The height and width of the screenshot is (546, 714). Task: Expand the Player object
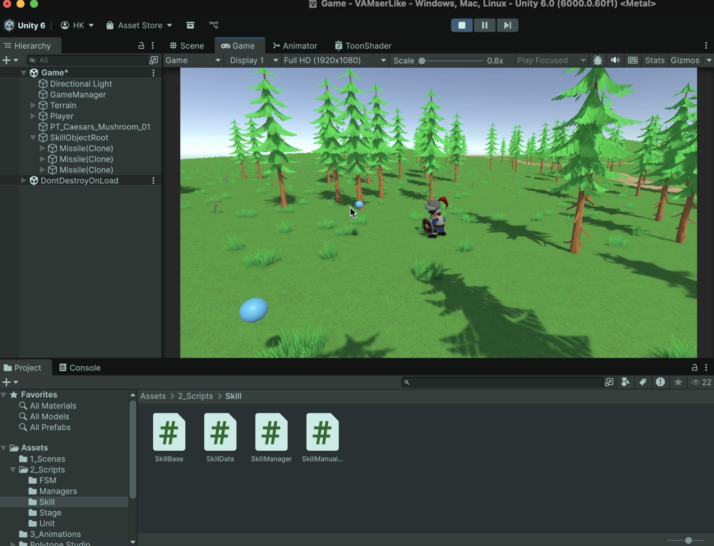coord(33,116)
